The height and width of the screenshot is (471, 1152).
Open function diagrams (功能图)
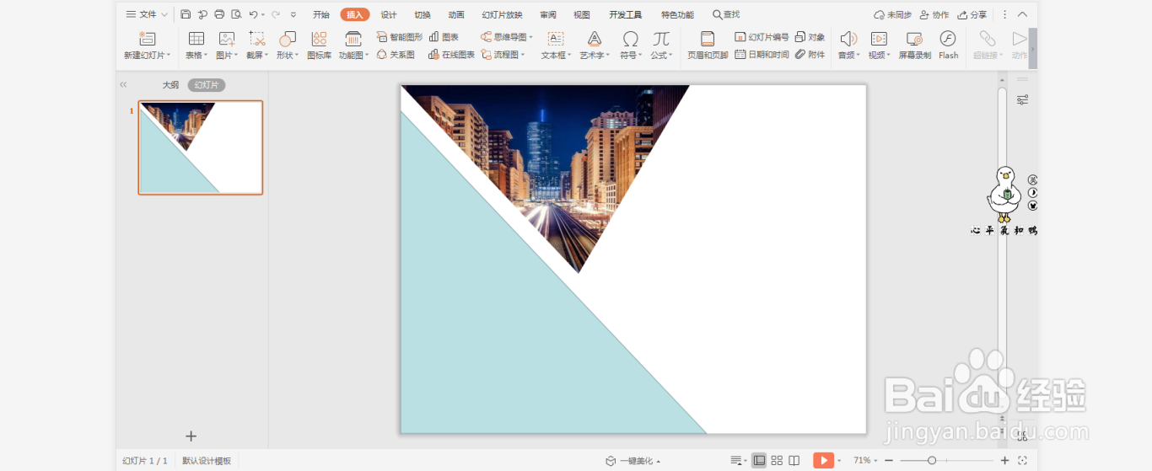pos(353,45)
